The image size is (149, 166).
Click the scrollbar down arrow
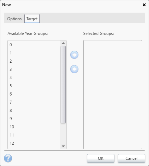coord(63,146)
